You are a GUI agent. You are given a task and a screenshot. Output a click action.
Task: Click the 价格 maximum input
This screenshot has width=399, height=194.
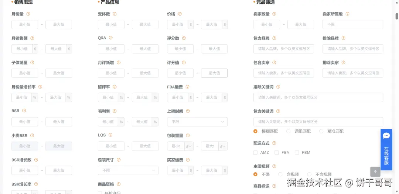click(211, 25)
